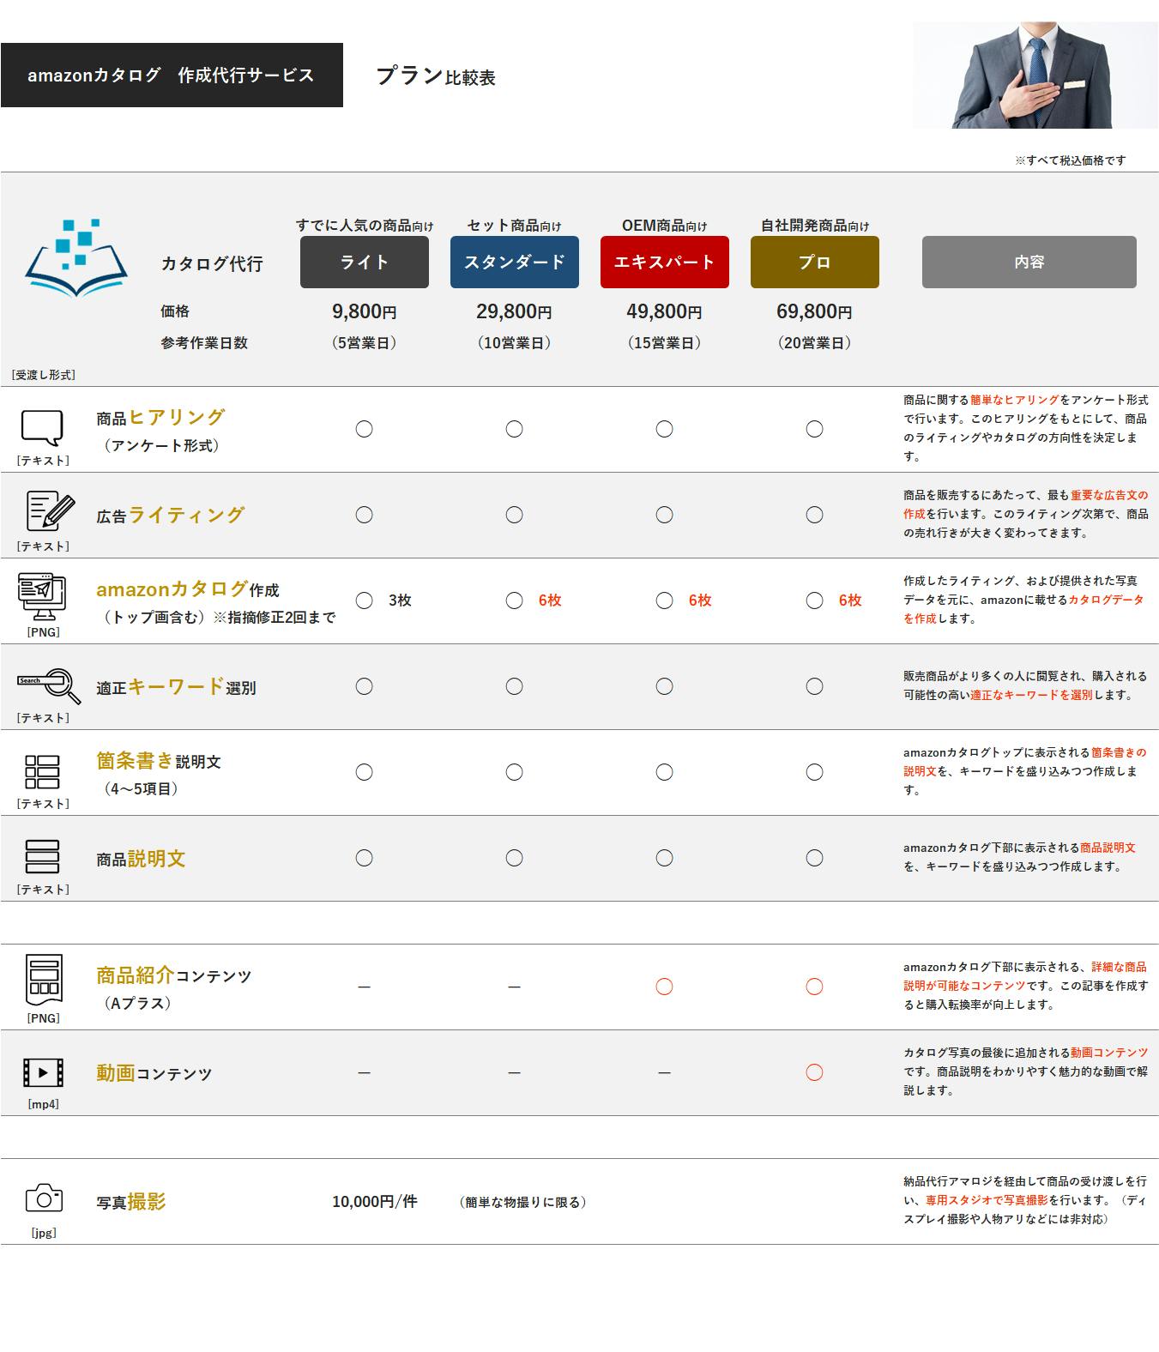Click the speech bubble hearing icon
1159x1352 pixels.
pos(42,427)
